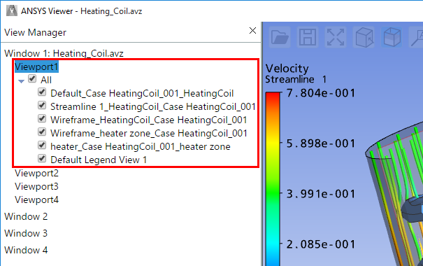
Task: Click the Velocity legend title
Action: tap(287, 69)
